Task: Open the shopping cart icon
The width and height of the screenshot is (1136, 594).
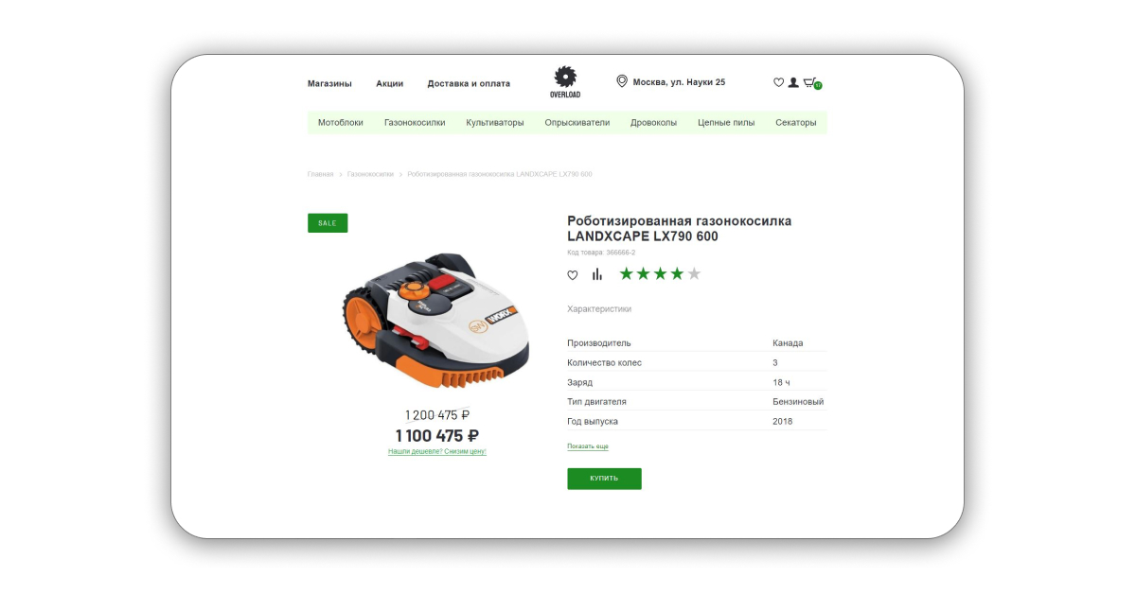Action: click(x=811, y=83)
